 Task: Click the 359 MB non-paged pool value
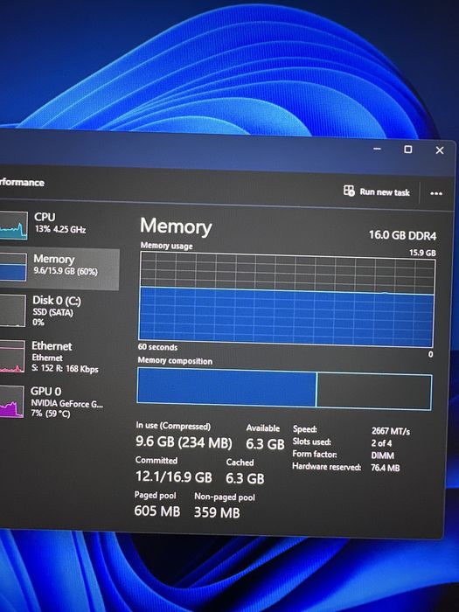tap(217, 512)
